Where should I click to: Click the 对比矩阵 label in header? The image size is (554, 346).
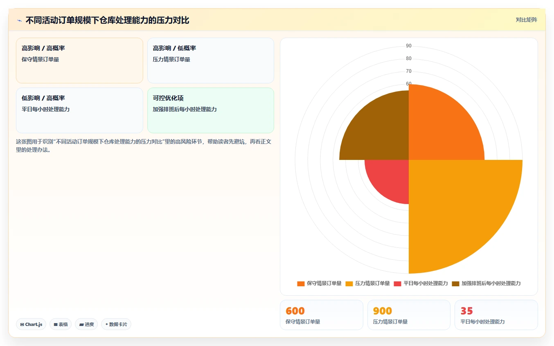pos(527,20)
